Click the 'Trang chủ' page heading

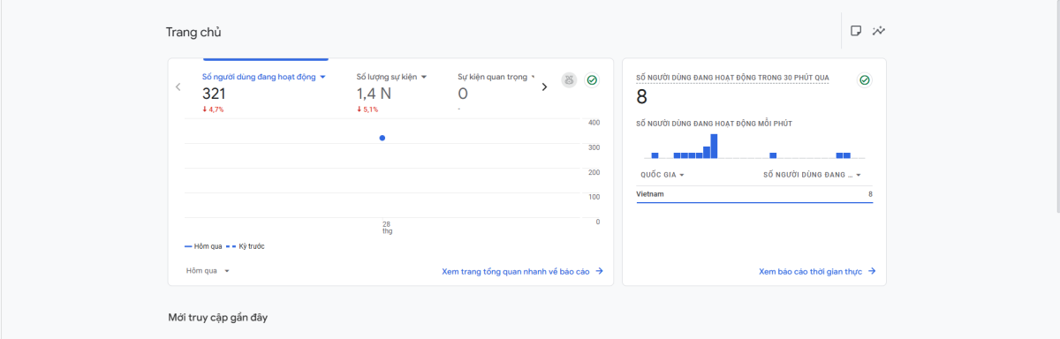pyautogui.click(x=193, y=33)
